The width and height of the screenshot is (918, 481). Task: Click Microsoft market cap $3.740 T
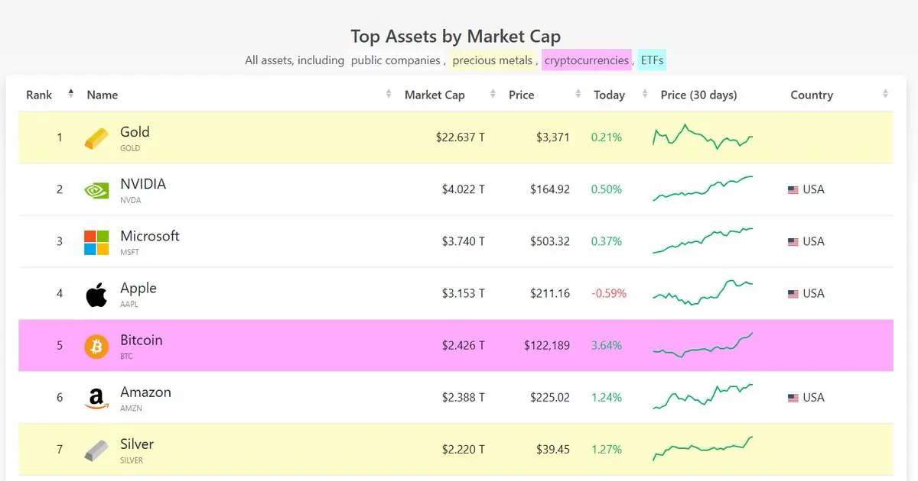tap(464, 241)
